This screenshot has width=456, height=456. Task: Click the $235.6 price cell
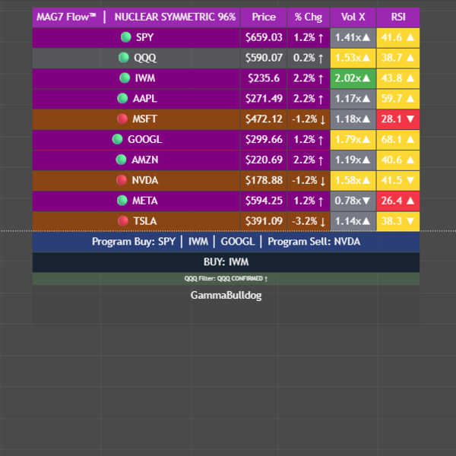pos(264,78)
